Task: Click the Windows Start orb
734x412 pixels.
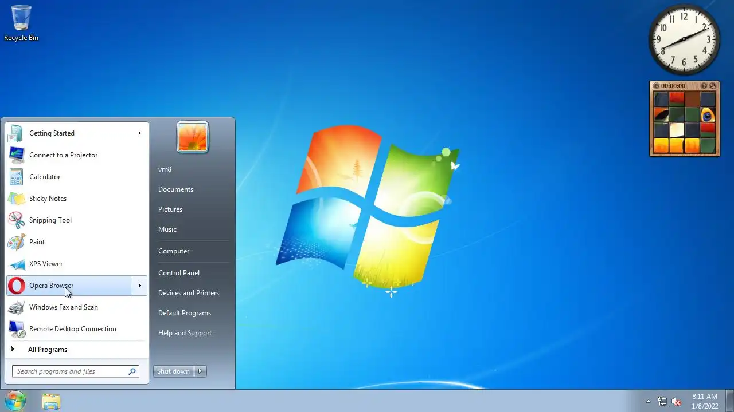Action: (x=15, y=401)
